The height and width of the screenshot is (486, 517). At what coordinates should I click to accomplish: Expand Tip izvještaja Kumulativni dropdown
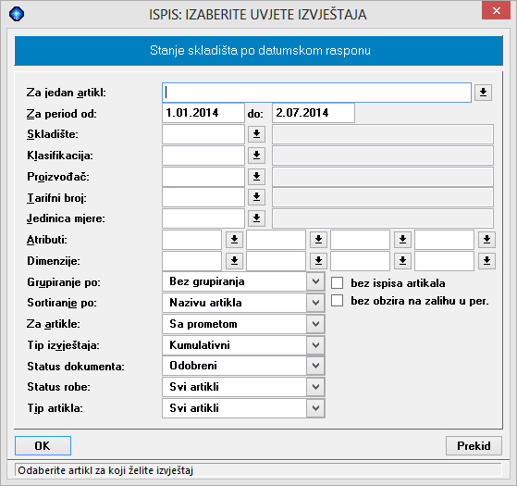315,345
